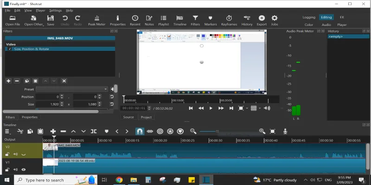Switch to Color layout

pyautogui.click(x=309, y=25)
